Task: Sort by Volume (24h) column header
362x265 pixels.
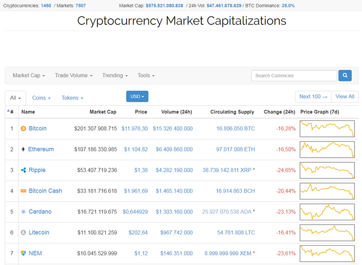Action: 176,112
